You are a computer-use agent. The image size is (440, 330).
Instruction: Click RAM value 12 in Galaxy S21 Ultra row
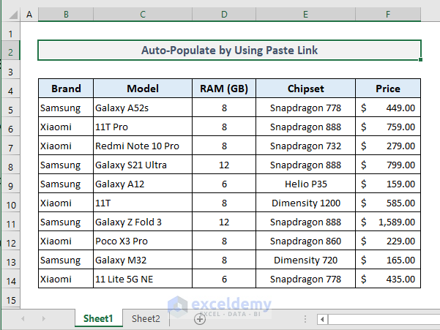coord(224,165)
